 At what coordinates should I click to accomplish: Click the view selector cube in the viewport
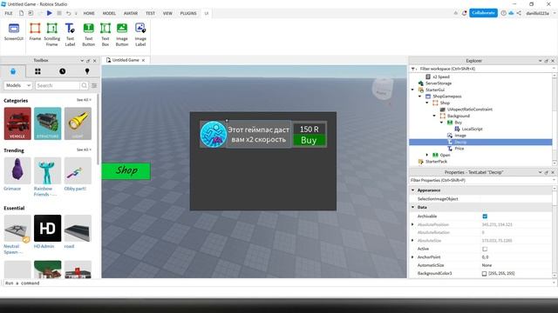(x=383, y=89)
